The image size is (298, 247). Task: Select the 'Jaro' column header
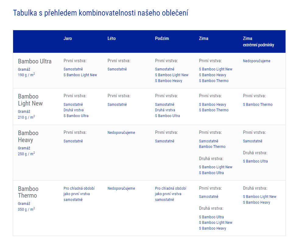pos(68,38)
